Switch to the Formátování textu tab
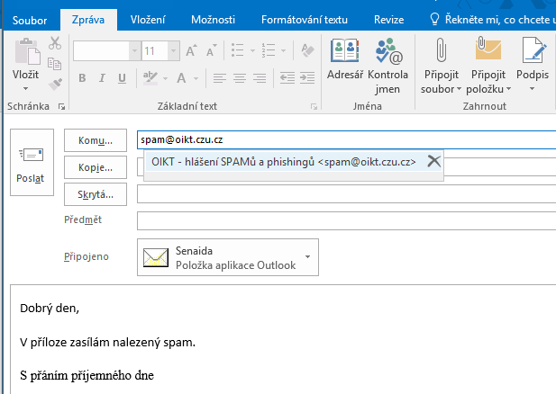556x394 pixels. pos(305,20)
